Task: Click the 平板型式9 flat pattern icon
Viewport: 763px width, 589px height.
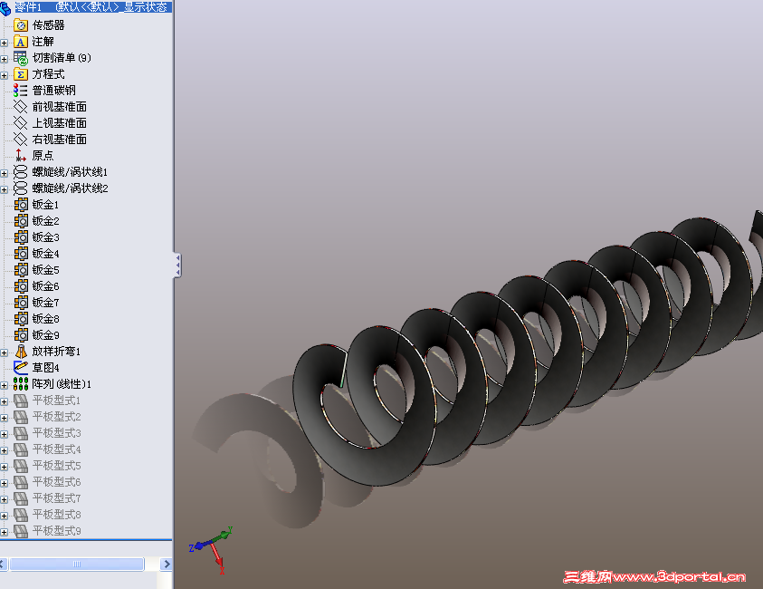Action: click(21, 531)
